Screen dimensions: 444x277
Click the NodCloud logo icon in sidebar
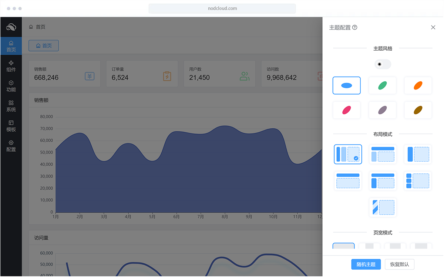point(11,27)
